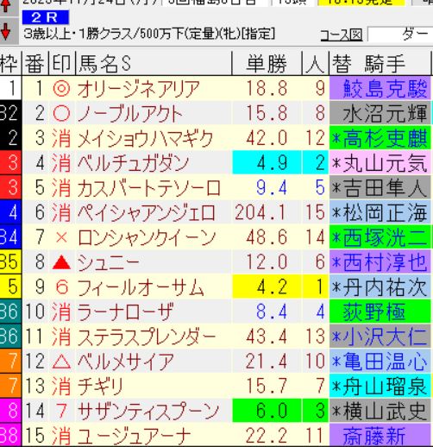Sort by the 単勝 column header
The height and width of the screenshot is (447, 433).
(267, 63)
